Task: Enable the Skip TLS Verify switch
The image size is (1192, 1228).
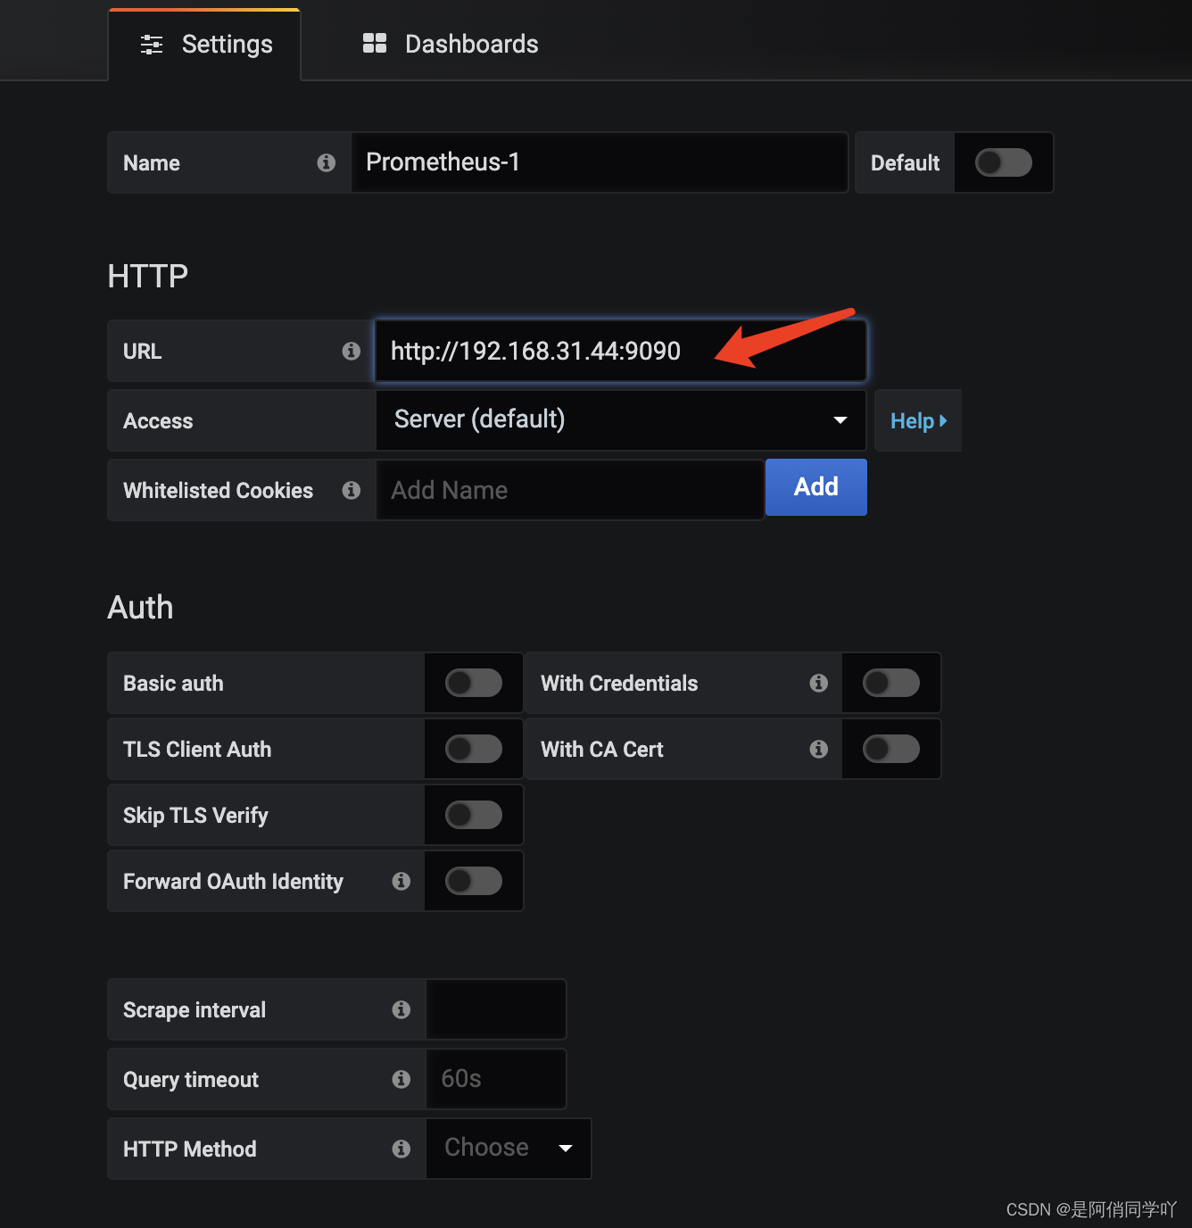Action: (474, 815)
